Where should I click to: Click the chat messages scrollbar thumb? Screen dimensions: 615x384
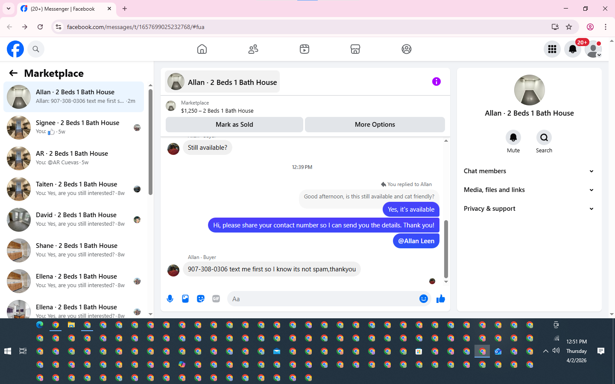coord(446,249)
